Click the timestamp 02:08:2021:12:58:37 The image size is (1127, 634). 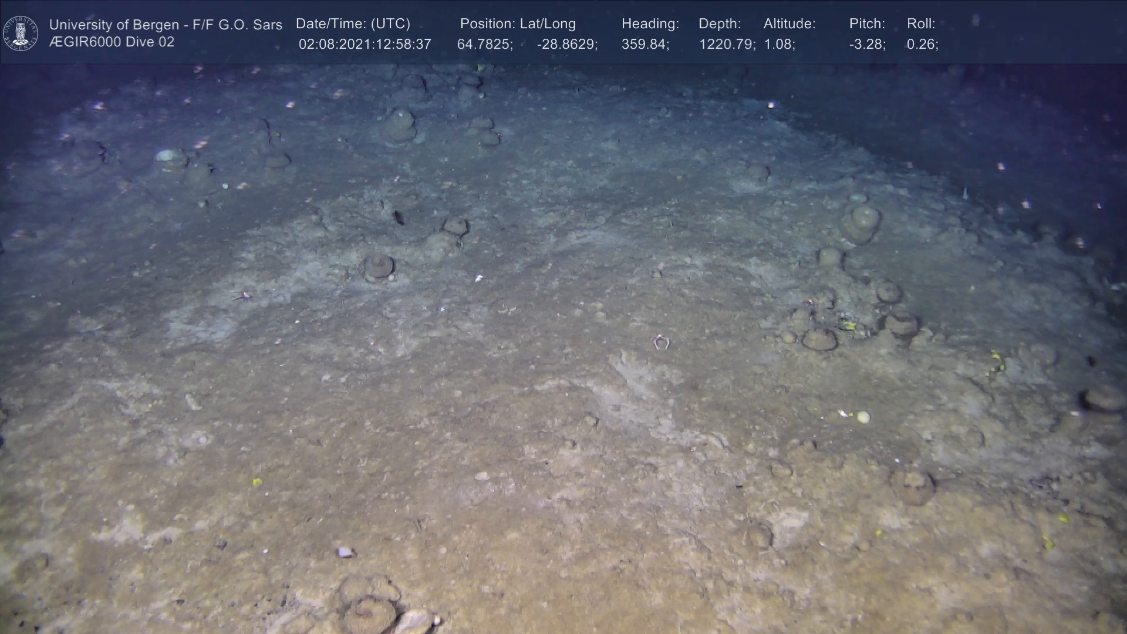(x=365, y=45)
